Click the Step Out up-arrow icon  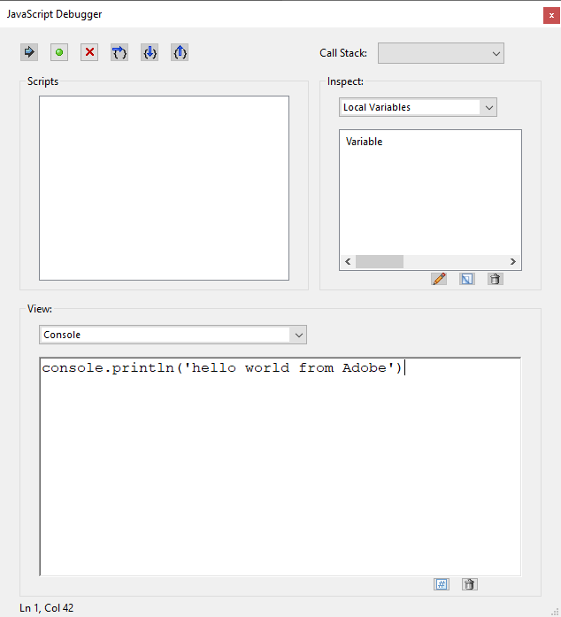coord(180,52)
